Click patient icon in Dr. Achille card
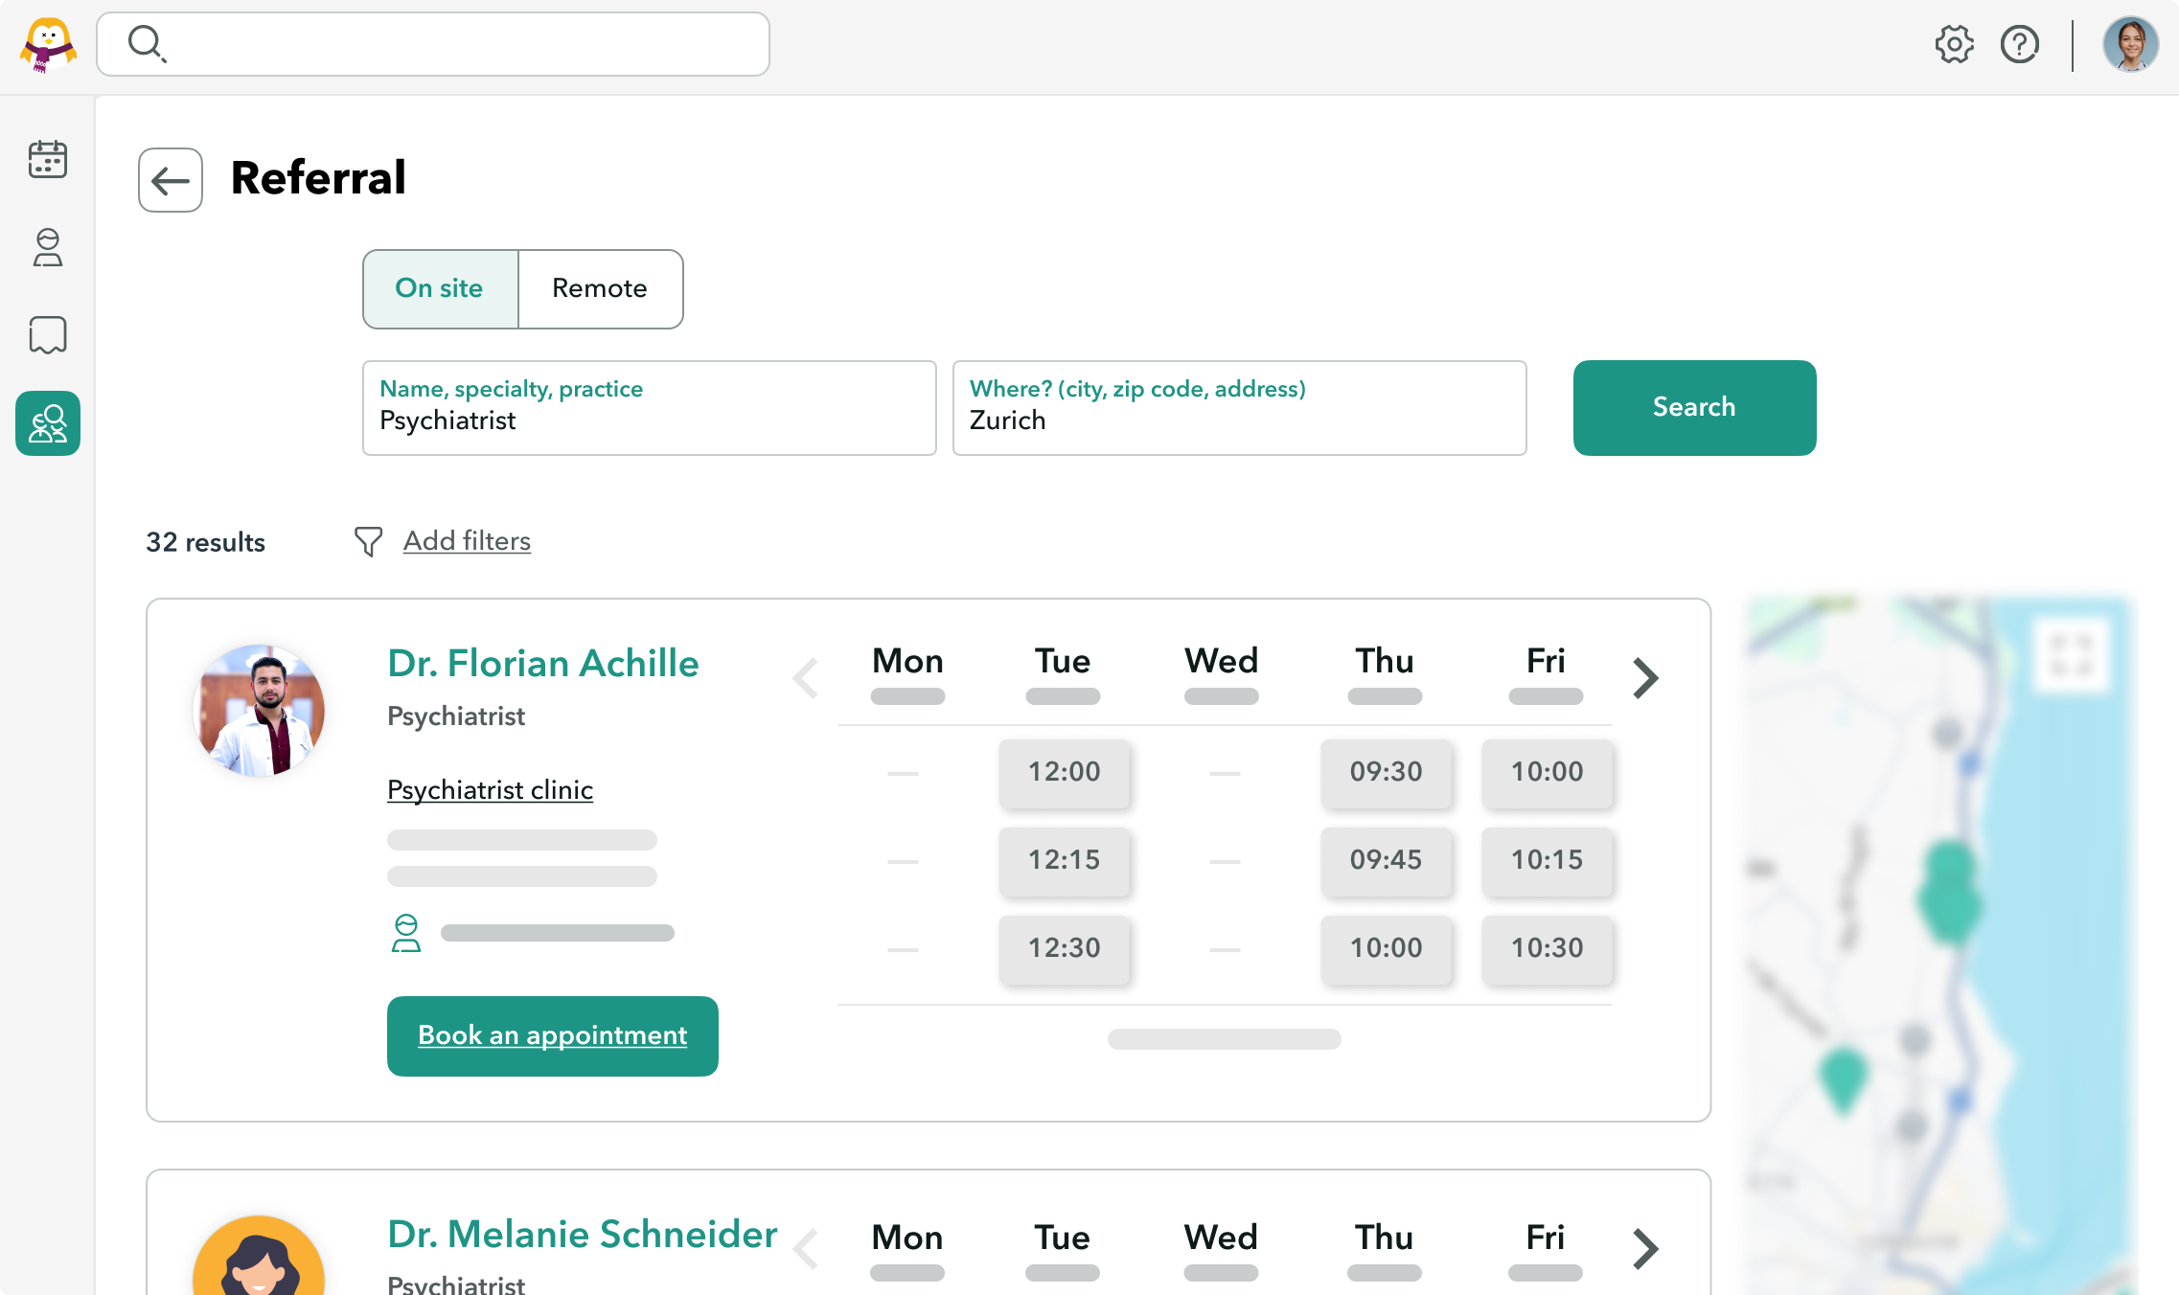The height and width of the screenshot is (1295, 2179). 406,933
